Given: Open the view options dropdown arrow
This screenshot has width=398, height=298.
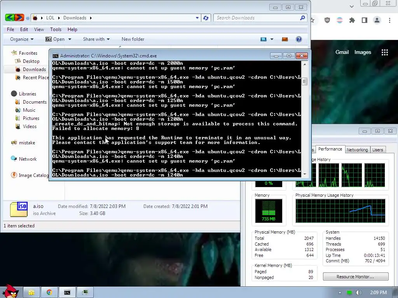Looking at the screenshot, I should 272,39.
